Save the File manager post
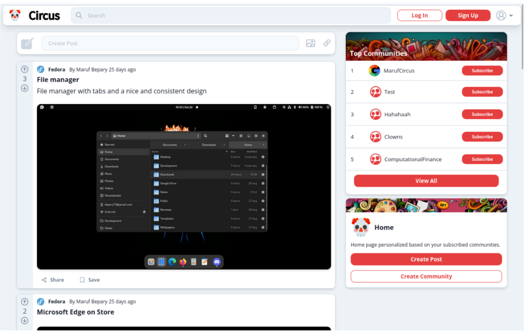 pyautogui.click(x=90, y=280)
